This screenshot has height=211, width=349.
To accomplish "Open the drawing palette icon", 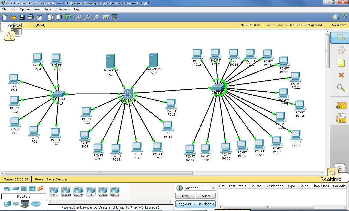I will 106,17.
